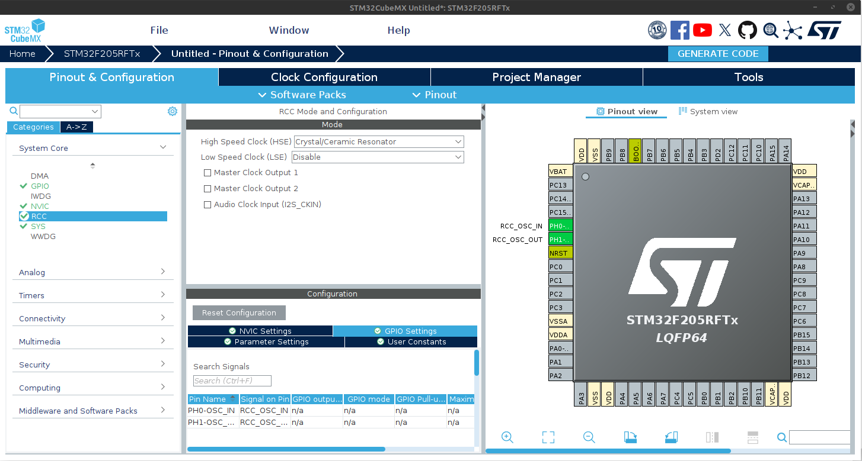Click the zoom out magnifier icon
Screen dimensions: 862x461
pyautogui.click(x=589, y=437)
